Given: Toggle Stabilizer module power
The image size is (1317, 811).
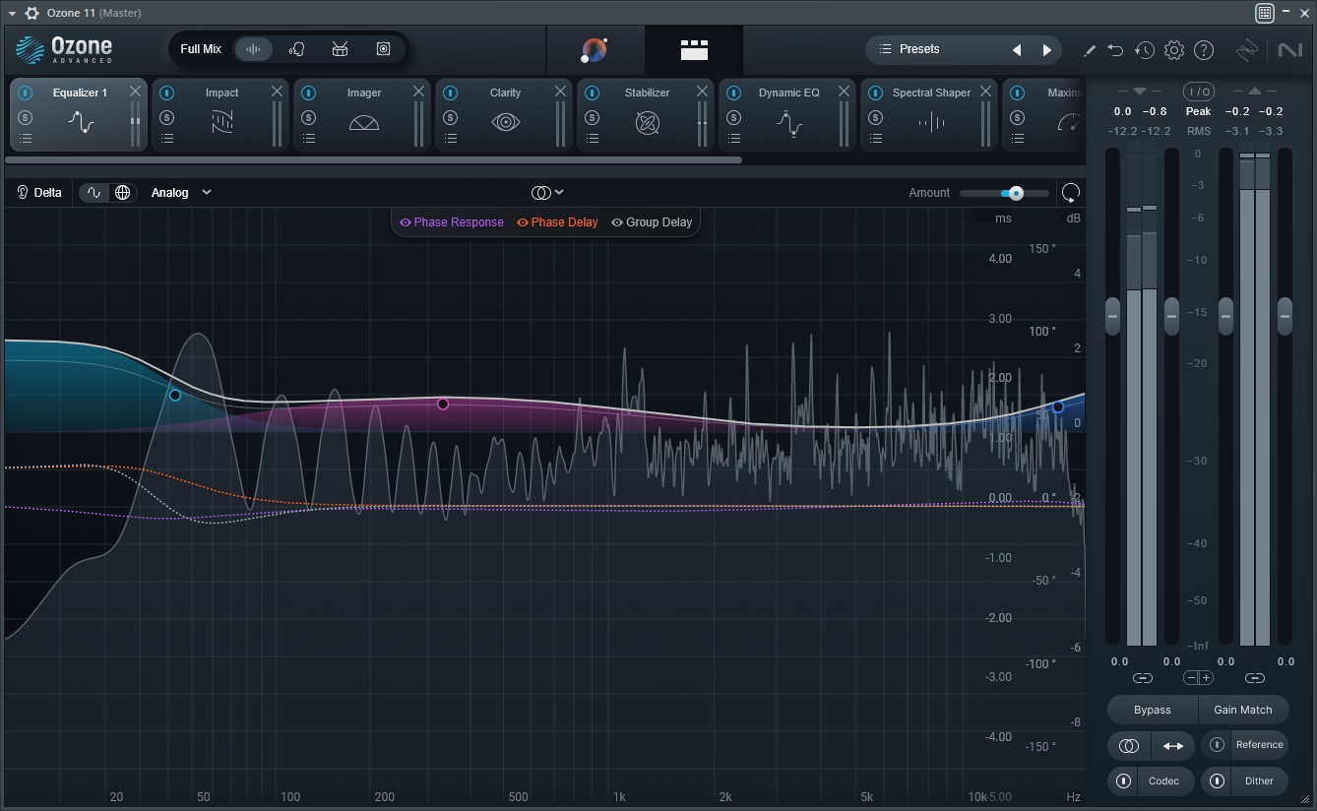Looking at the screenshot, I should (x=593, y=93).
